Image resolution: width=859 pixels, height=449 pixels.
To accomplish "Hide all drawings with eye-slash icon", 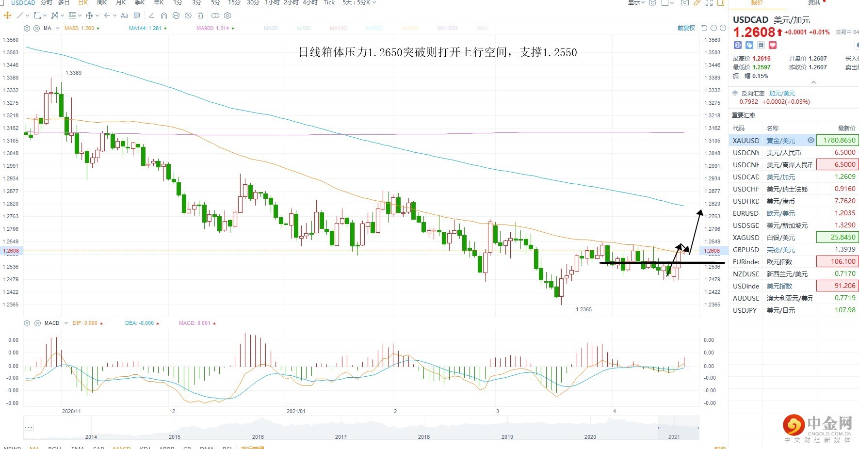I will click(x=188, y=16).
